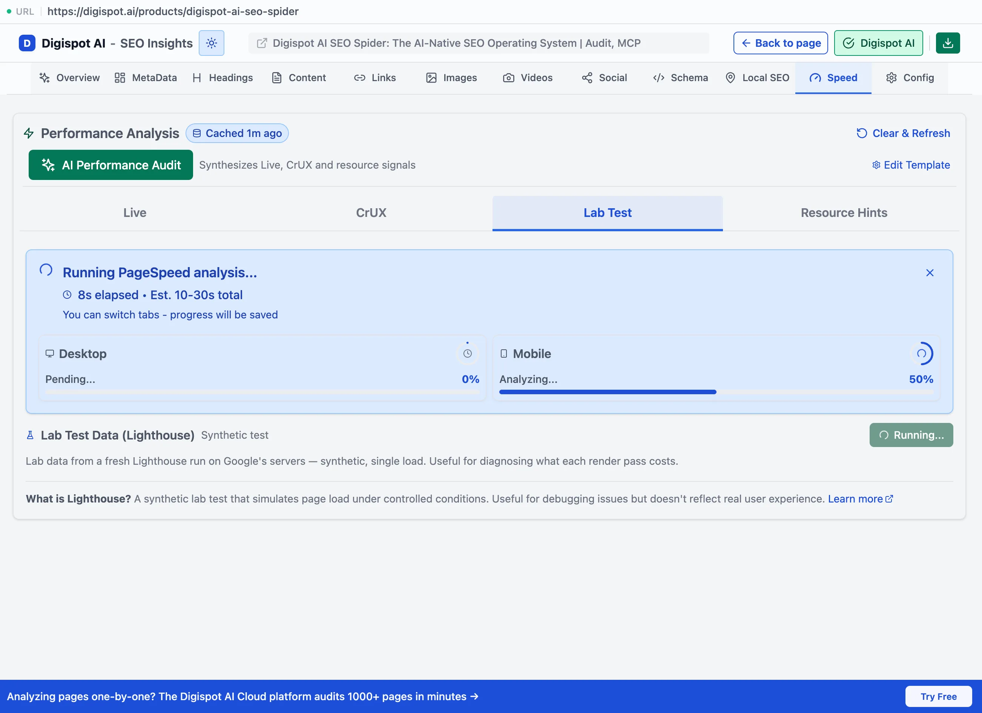Switch to the MetaData tab
The height and width of the screenshot is (713, 982).
click(146, 78)
